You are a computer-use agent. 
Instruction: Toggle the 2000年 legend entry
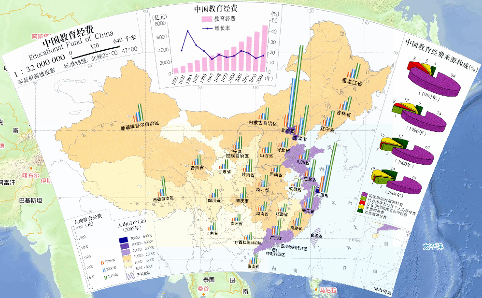105,269
